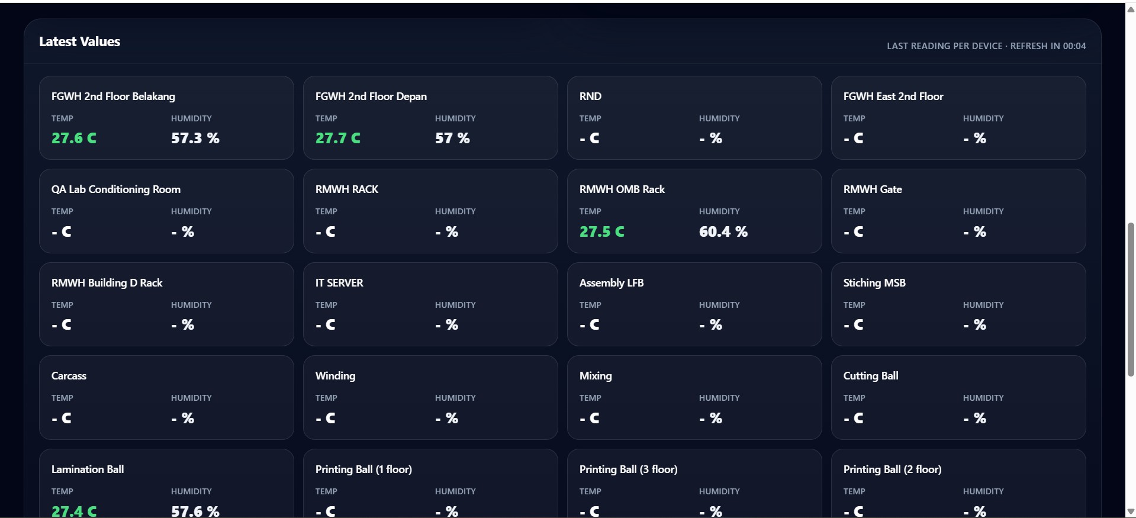This screenshot has width=1136, height=518.
Task: Click the TEMP label in the FGWH 2nd Floor Depan card
Action: click(x=326, y=118)
